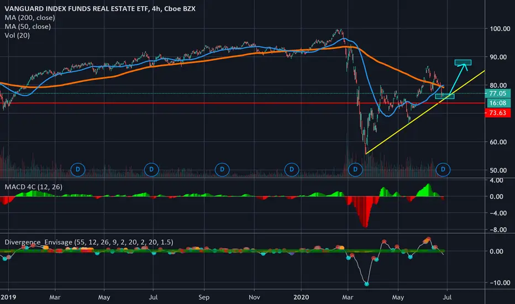515x304 pixels.
Task: Select the Vanguard Real Estate ETF chart title
Action: [100, 9]
